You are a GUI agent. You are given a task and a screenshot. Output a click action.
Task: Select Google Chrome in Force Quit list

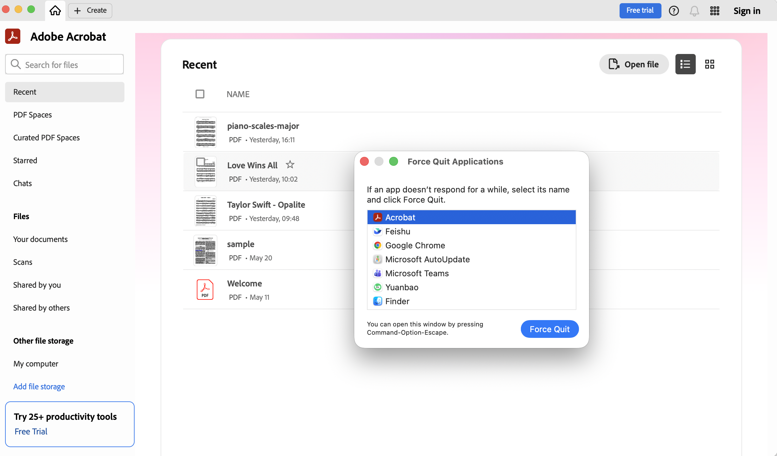[471, 245]
